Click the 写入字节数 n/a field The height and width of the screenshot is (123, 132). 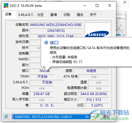42,99
